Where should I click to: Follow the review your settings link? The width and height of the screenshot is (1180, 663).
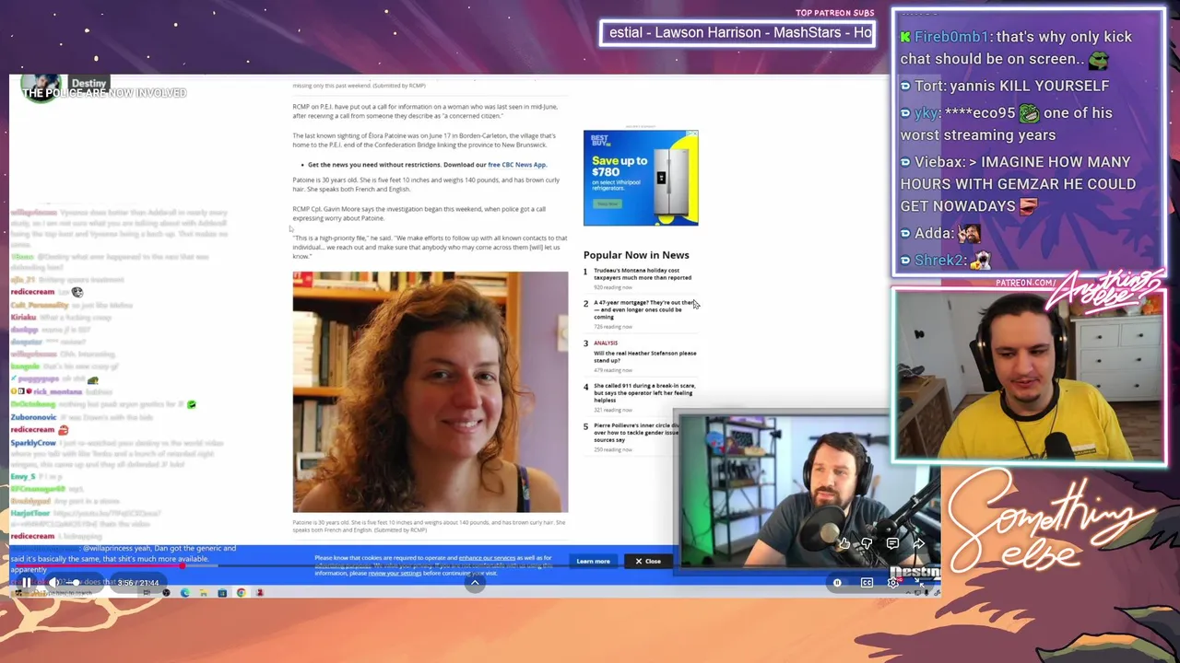pos(395,573)
